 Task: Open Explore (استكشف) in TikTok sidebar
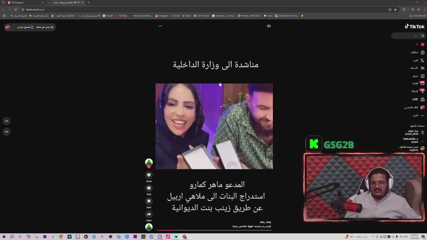[x=417, y=52]
